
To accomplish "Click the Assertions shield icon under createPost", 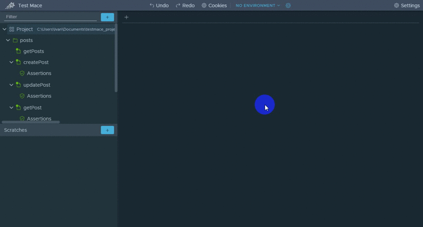I will pos(22,73).
